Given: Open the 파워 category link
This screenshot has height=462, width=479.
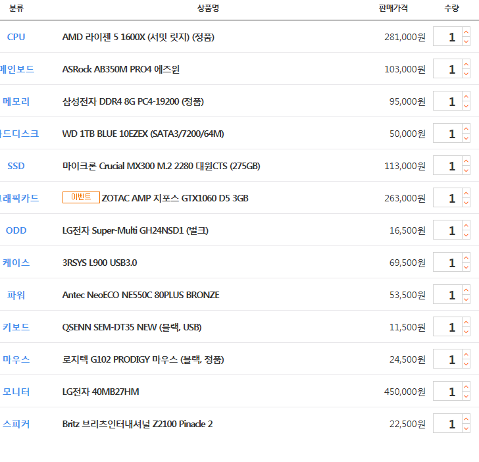Looking at the screenshot, I should click(x=16, y=295).
